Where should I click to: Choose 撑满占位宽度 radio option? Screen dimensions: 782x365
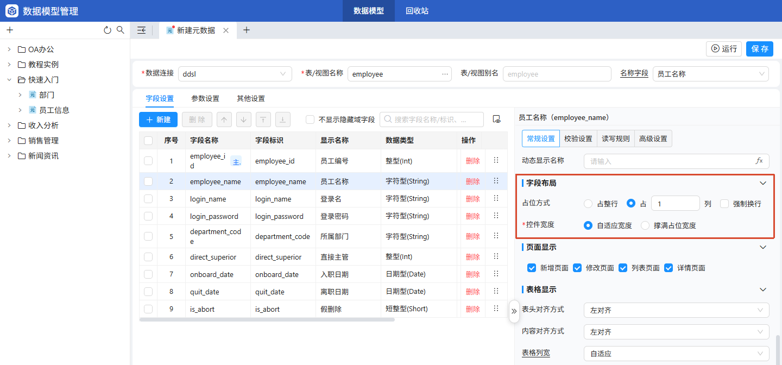click(645, 225)
